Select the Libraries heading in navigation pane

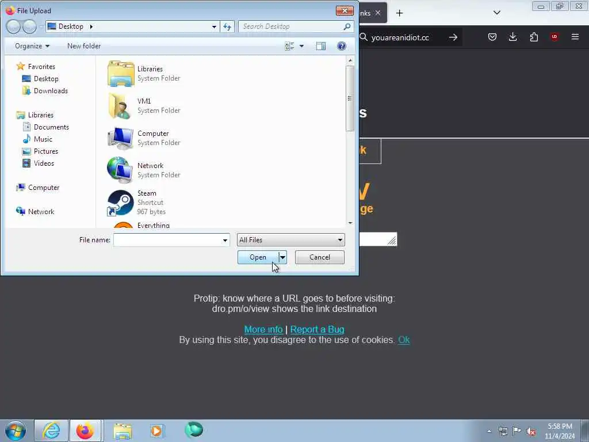pos(35,115)
